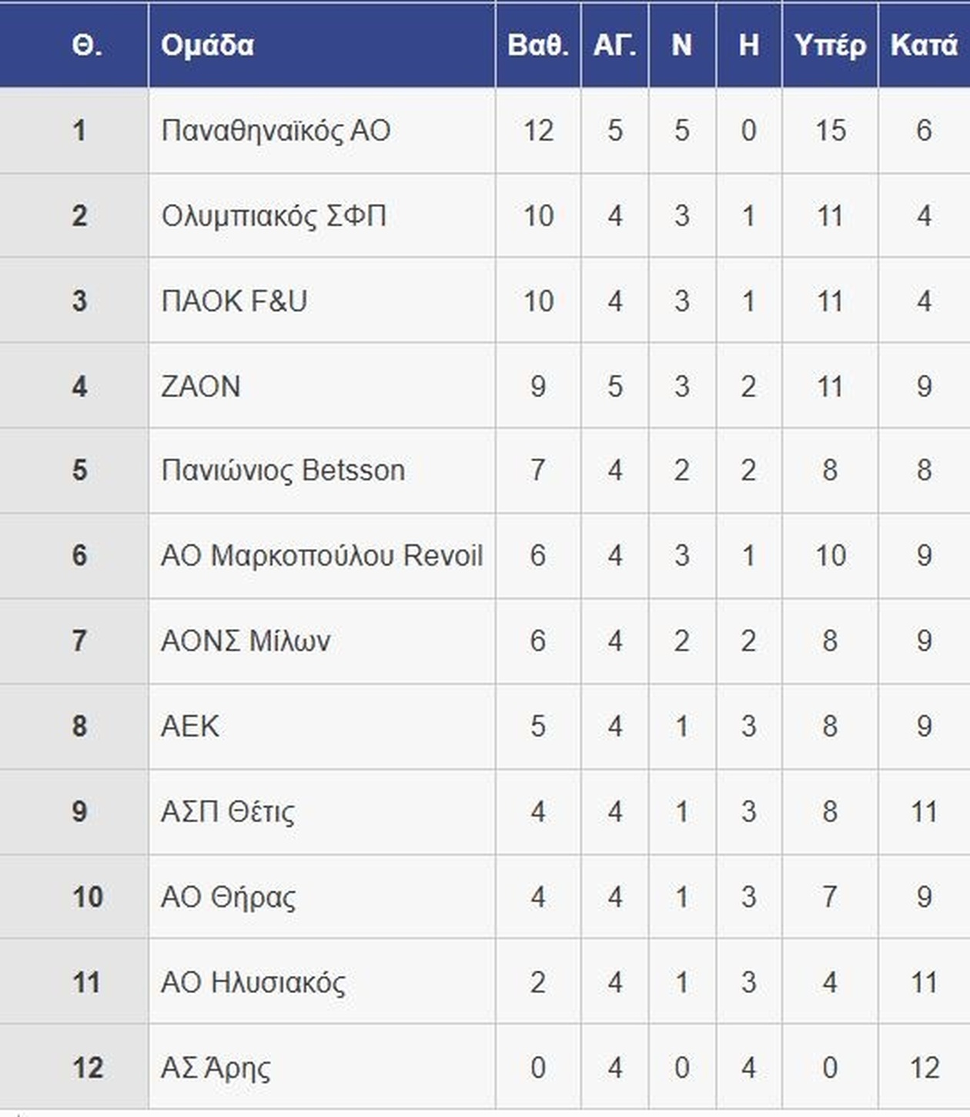Click the ΑΟΝΣ Μίλων team name
The width and height of the screenshot is (970, 1117).
246,641
